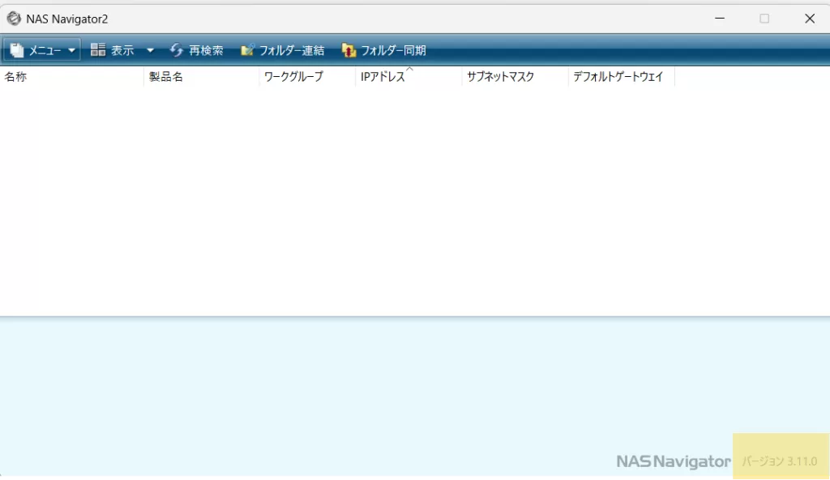Click the ワークグループ column header
Screen dimensions: 830x480
pyautogui.click(x=293, y=76)
